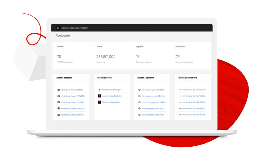The image size is (263, 154).
Task: Open destination link e2e-test-dule-sftp-flow-1593206
Action: click(x=194, y=115)
